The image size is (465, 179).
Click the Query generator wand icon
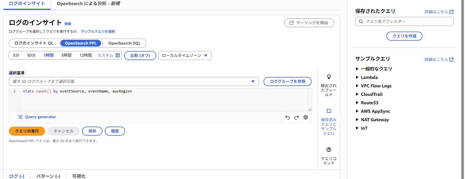coord(20,117)
